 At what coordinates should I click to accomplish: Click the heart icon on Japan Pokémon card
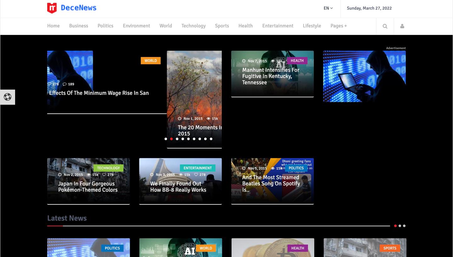pos(104,175)
